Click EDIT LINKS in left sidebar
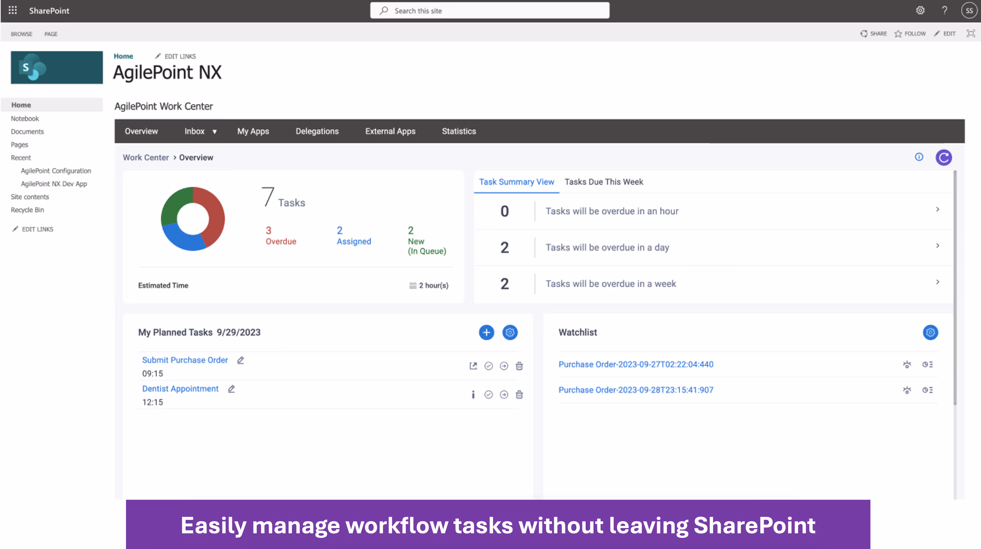The image size is (981, 549). 33,229
